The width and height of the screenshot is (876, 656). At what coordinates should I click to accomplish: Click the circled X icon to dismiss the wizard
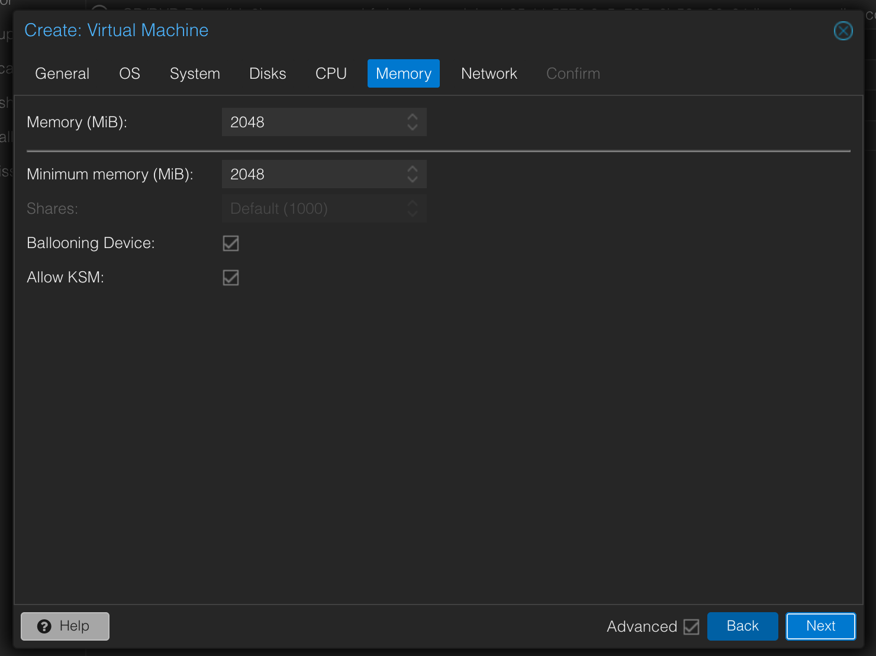click(x=843, y=30)
